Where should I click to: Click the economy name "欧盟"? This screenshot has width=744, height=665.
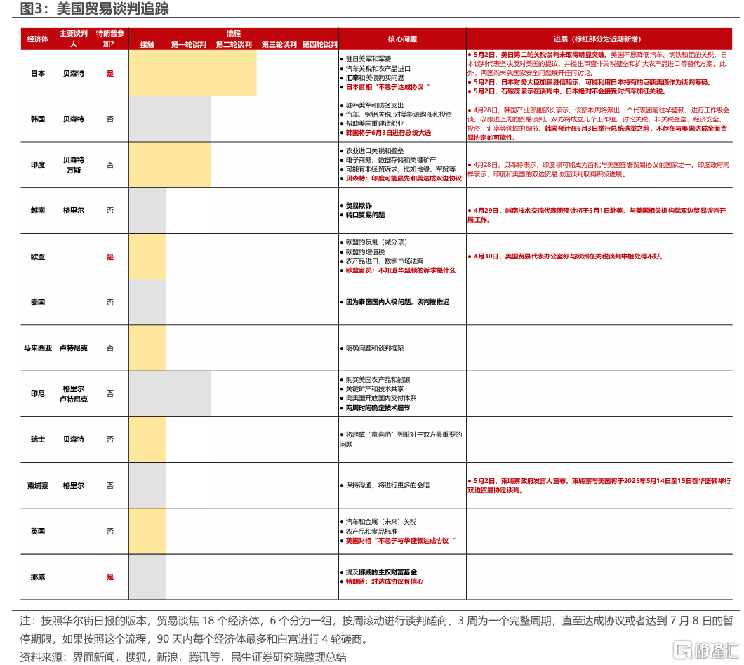click(38, 257)
